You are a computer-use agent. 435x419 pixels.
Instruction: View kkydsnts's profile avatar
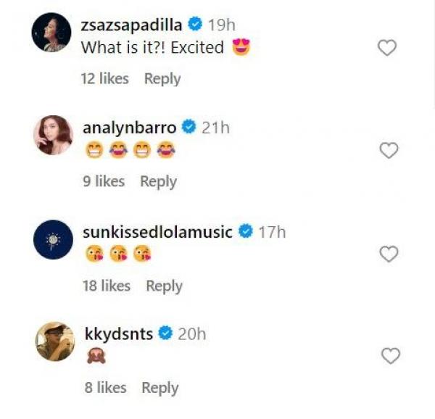[x=54, y=341]
